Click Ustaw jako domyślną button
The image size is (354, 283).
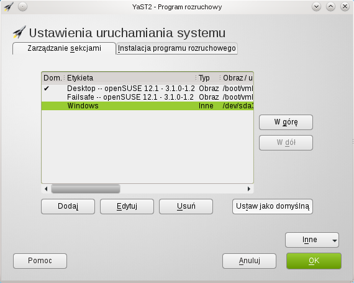click(x=273, y=206)
